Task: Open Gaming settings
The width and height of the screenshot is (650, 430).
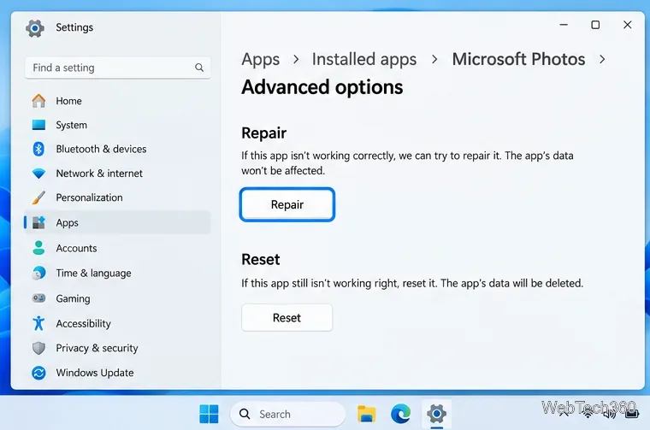Action: click(x=73, y=298)
